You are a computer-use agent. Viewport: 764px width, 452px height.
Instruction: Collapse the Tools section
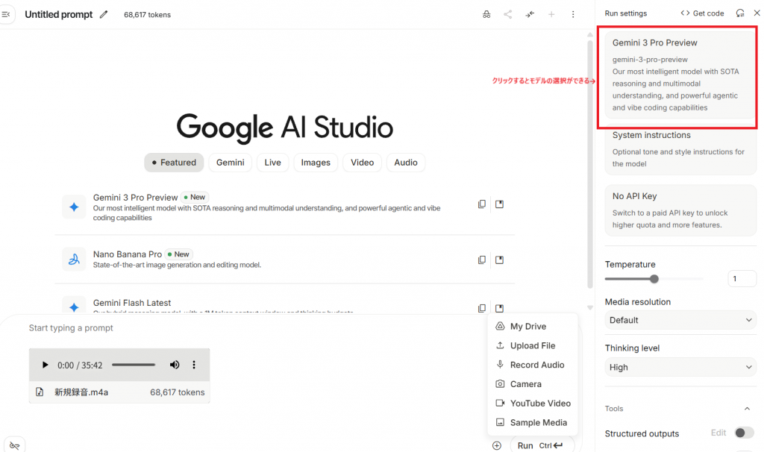click(x=747, y=409)
